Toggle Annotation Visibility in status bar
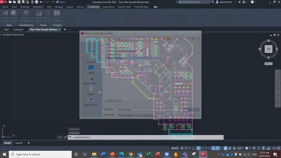This screenshot has width=281, height=158. (225, 148)
